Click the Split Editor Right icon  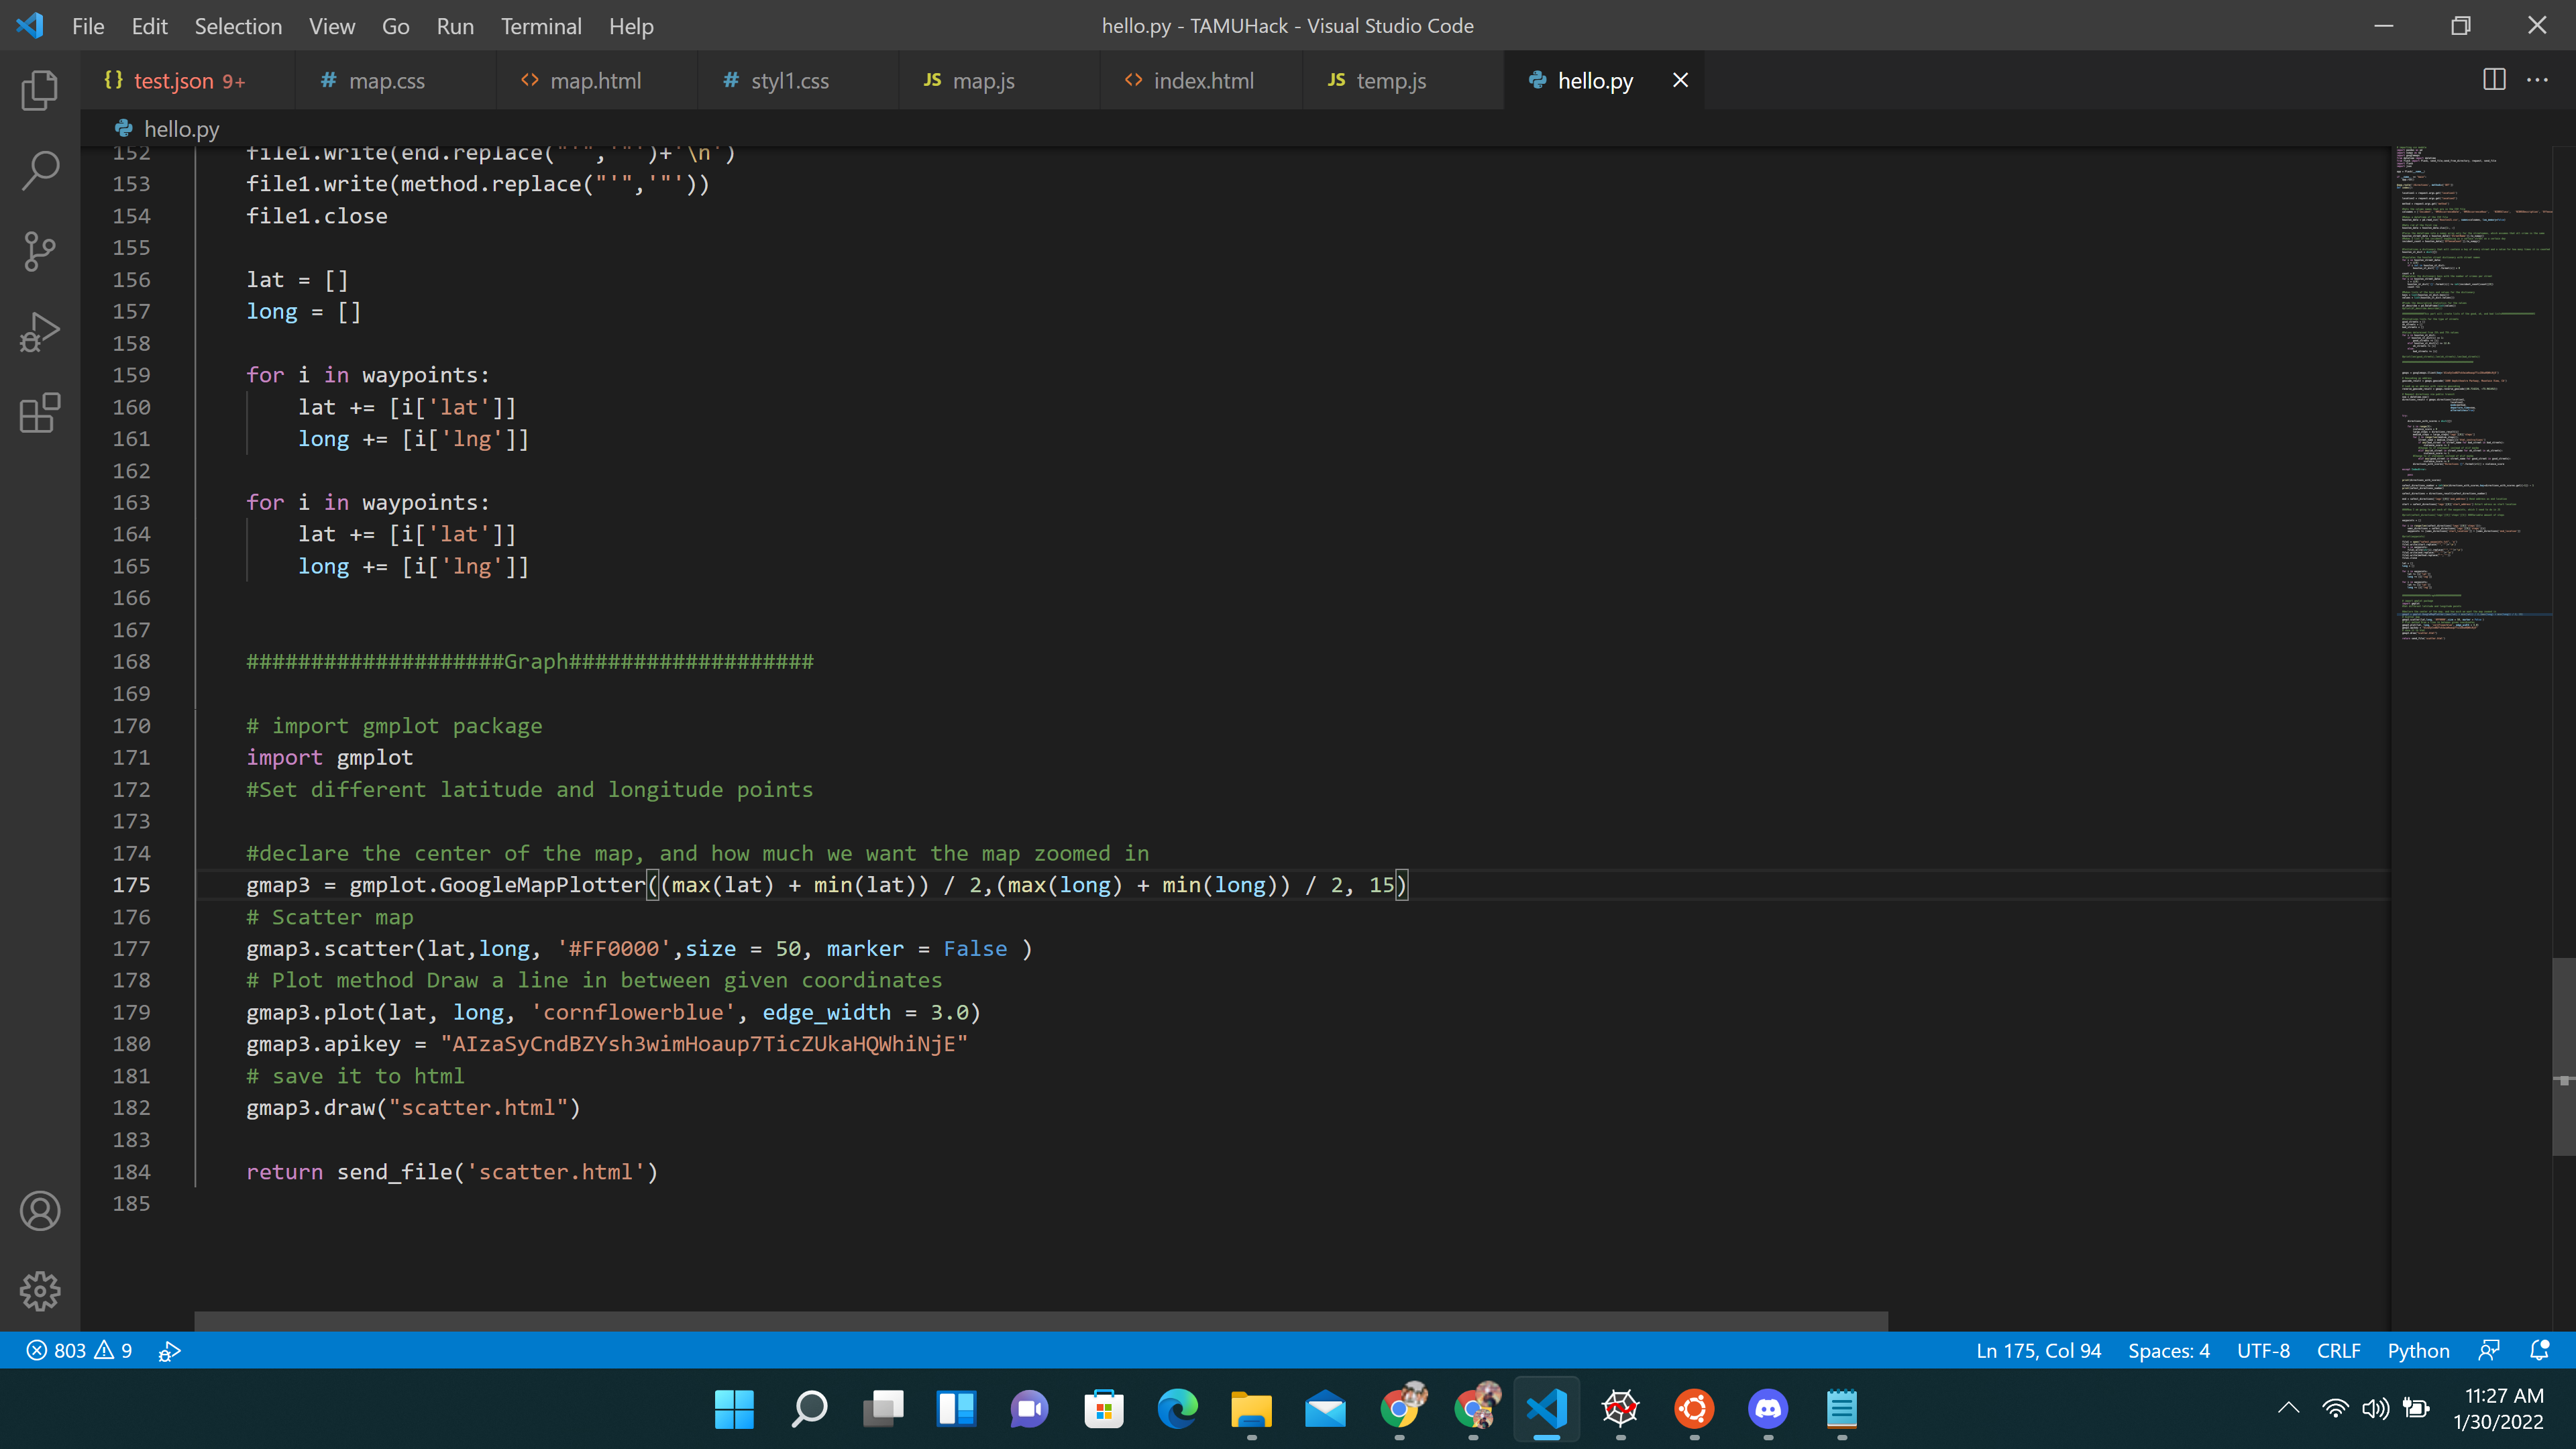pyautogui.click(x=2494, y=80)
